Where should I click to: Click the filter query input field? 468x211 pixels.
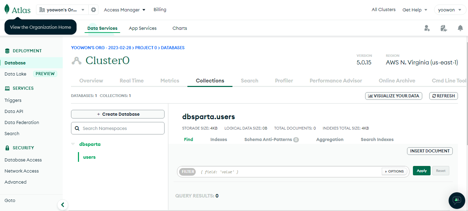289,172
